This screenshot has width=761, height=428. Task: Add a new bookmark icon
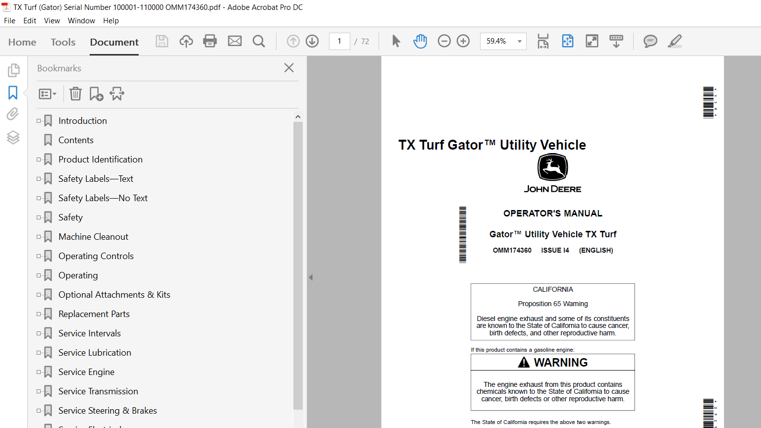coord(96,94)
